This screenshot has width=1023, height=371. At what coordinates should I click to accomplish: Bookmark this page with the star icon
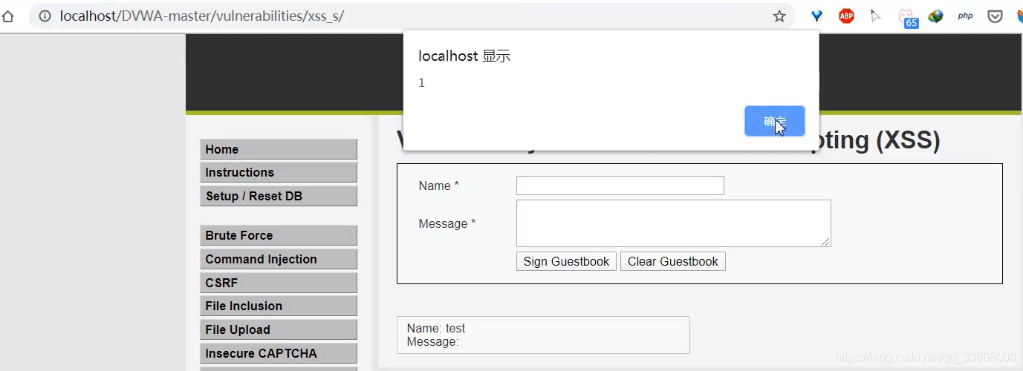779,16
